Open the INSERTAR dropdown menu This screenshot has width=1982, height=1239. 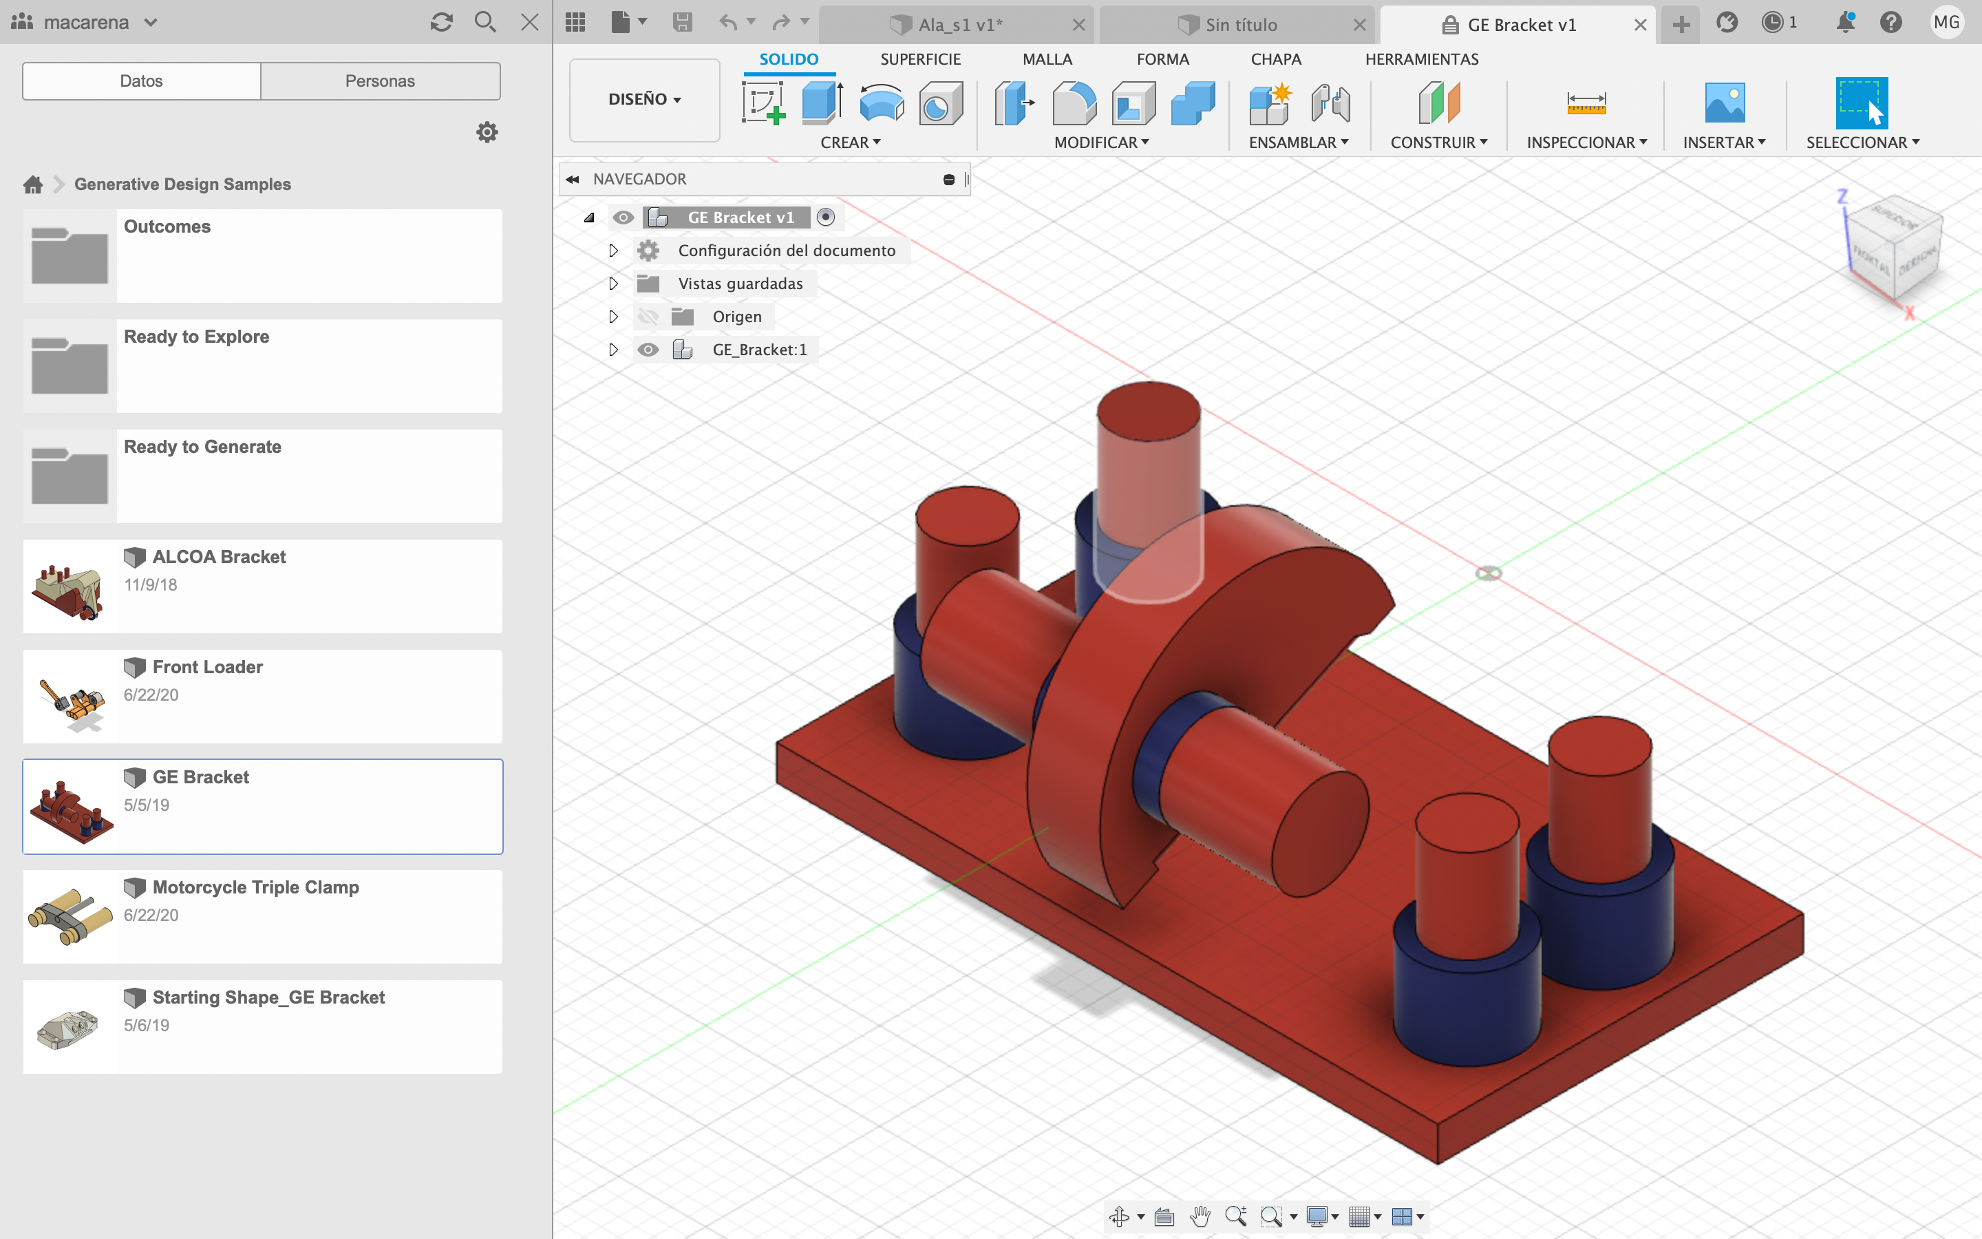(1724, 142)
